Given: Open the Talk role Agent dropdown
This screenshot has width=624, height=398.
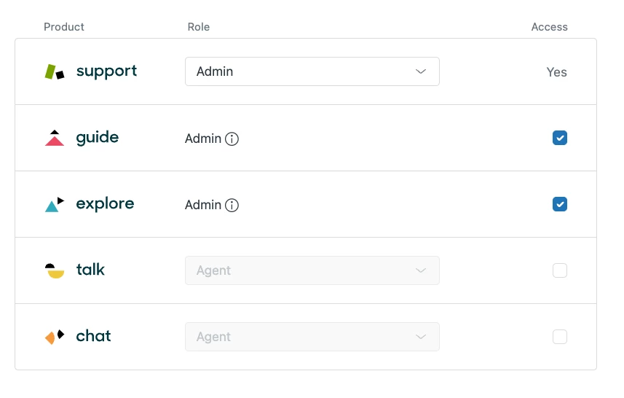Looking at the screenshot, I should 312,270.
